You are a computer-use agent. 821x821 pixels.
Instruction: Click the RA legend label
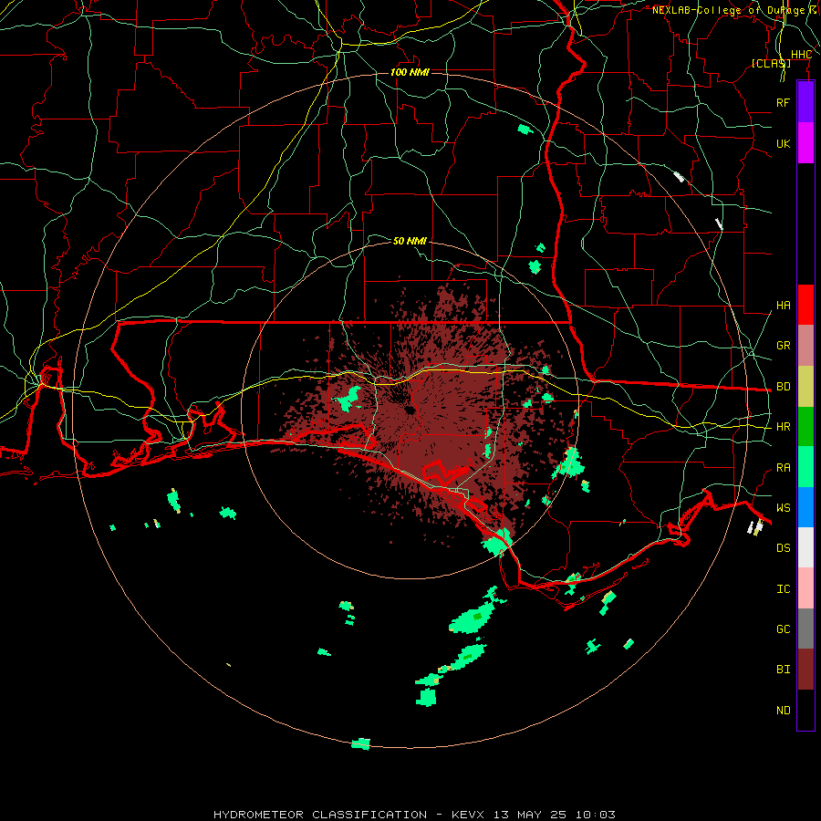tap(783, 468)
